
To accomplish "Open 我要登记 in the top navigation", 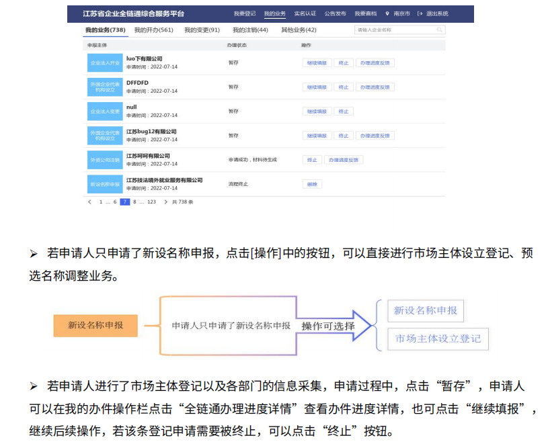I will coord(245,13).
